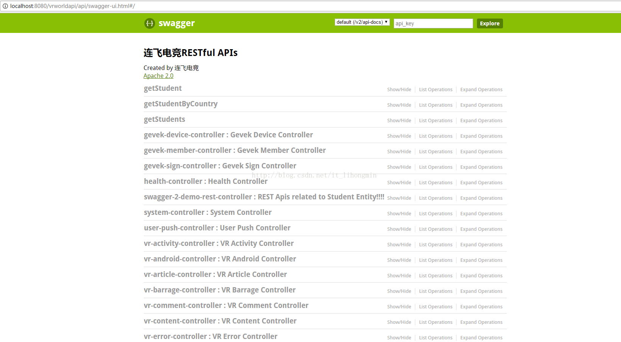Open user-push-controller heading

point(217,228)
